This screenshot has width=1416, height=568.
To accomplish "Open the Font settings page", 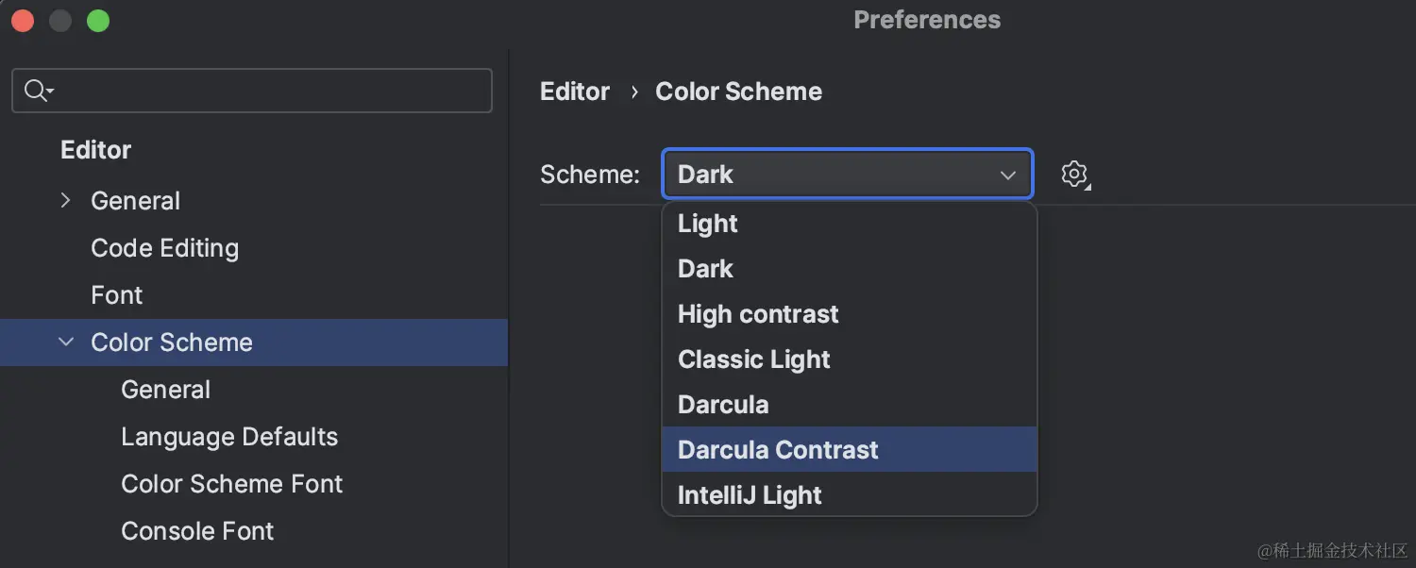I will pos(116,295).
